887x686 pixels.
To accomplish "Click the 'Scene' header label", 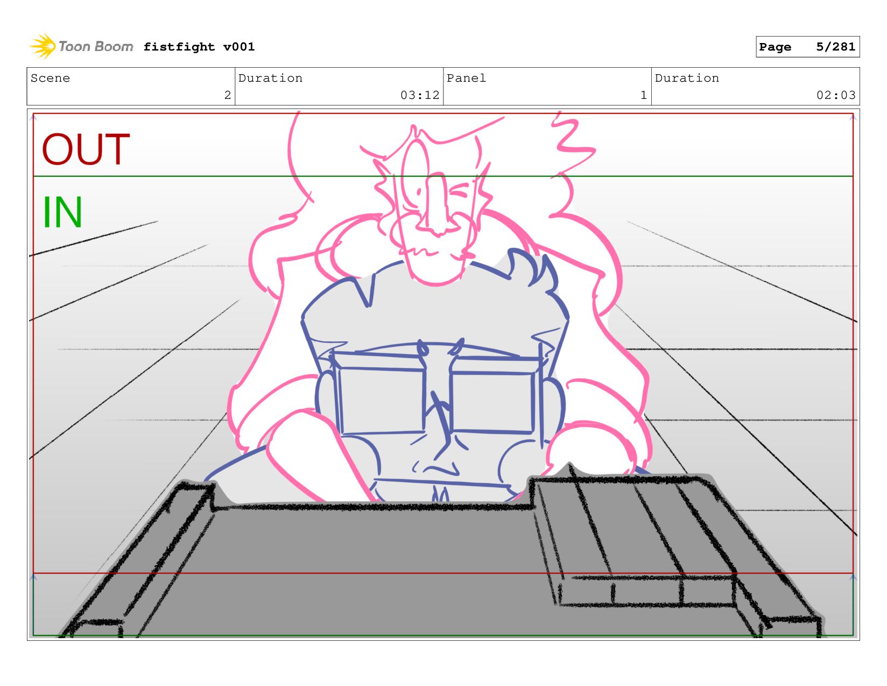I will click(50, 78).
